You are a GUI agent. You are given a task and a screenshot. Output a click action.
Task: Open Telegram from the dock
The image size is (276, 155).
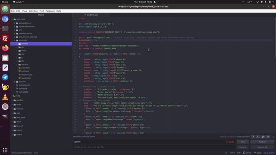coord(5,77)
